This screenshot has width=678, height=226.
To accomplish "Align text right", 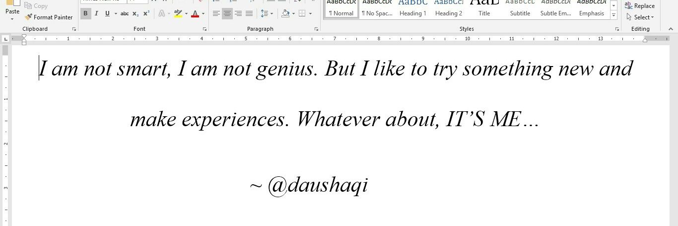I will [x=238, y=13].
